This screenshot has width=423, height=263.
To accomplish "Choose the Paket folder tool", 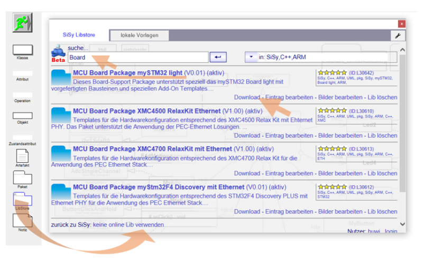I will (x=22, y=177).
